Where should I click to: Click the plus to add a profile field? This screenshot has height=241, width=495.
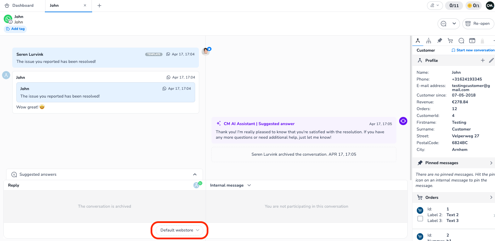(x=483, y=60)
